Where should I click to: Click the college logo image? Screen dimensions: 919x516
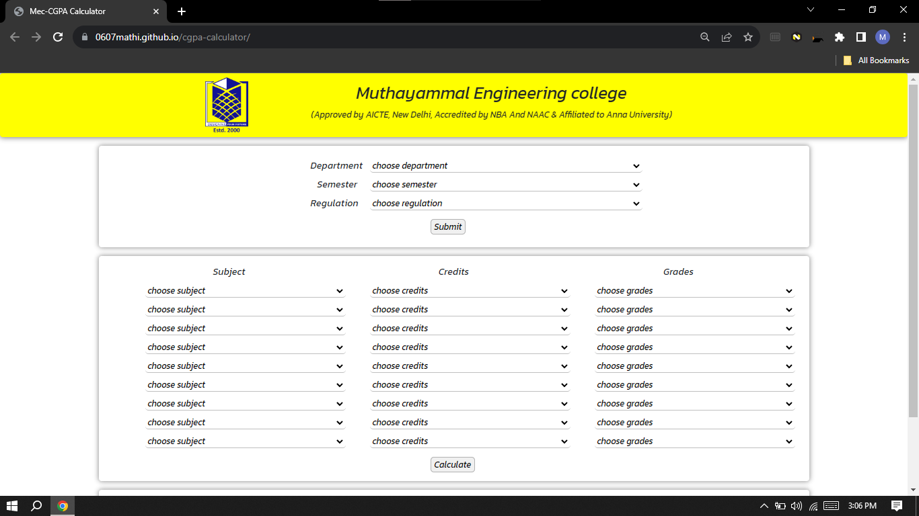point(227,105)
